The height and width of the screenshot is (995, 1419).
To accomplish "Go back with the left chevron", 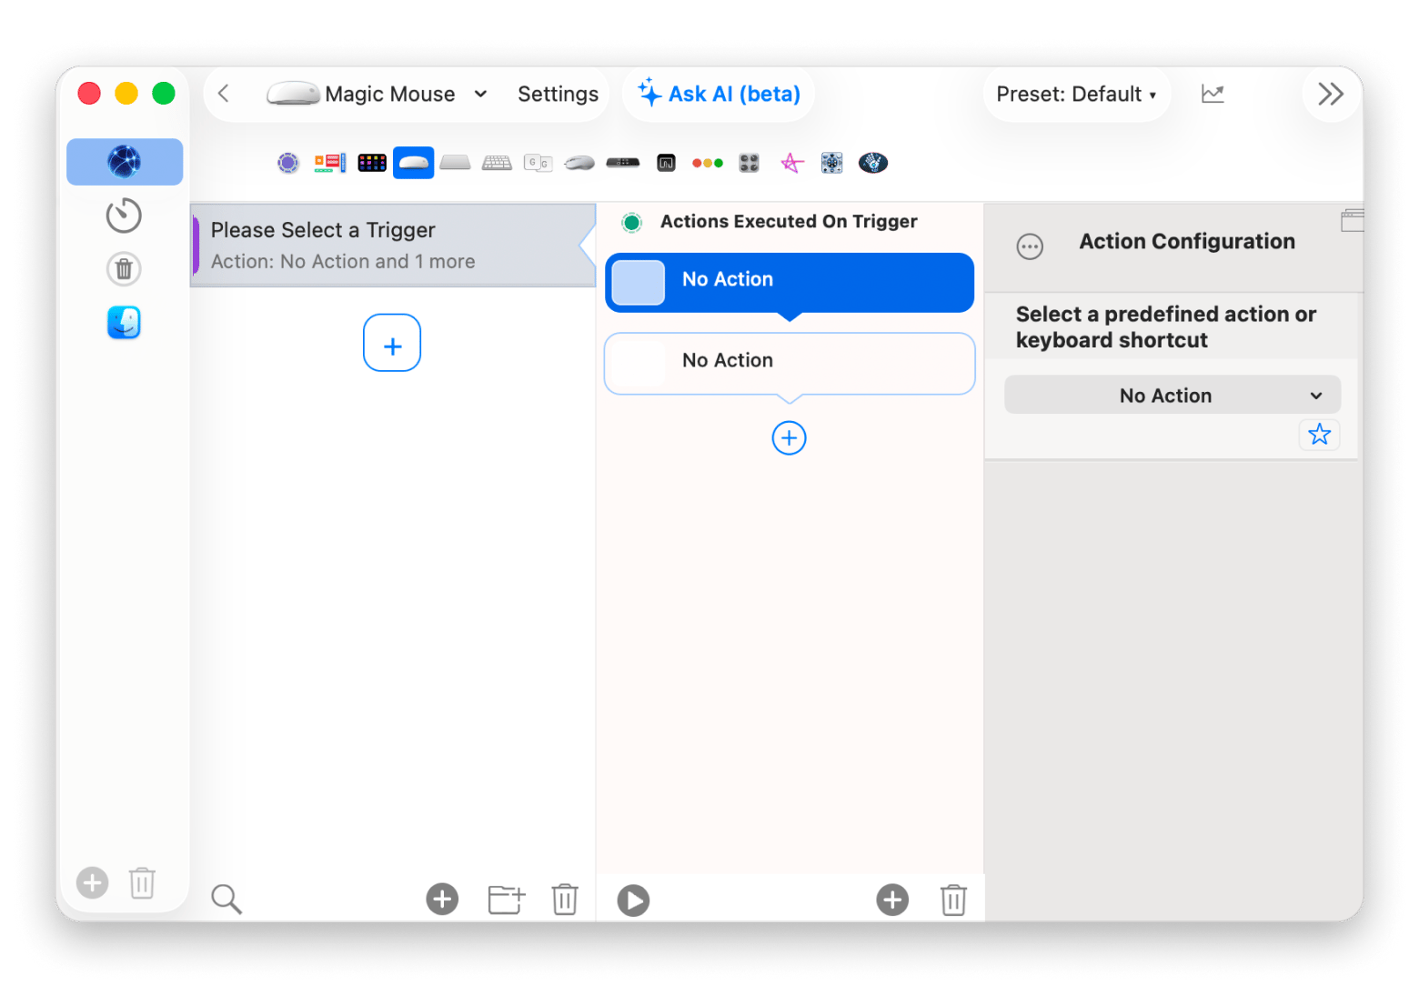I will pos(224,94).
